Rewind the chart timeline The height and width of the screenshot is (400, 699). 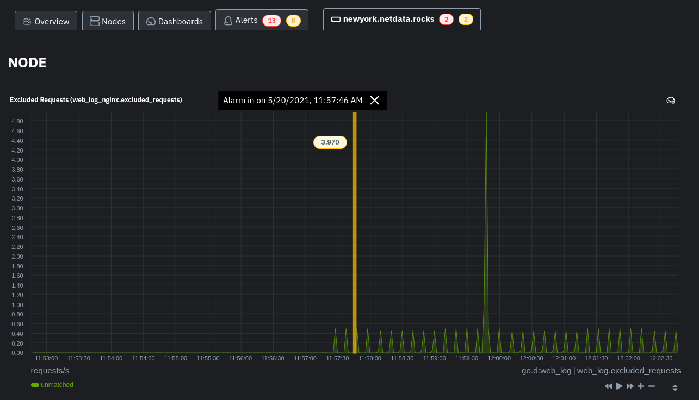608,386
